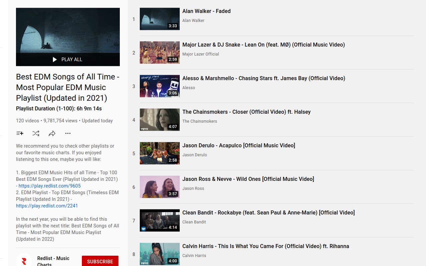The image size is (426, 266).
Task: Go to Clean Bandit channel name
Action: click(194, 222)
